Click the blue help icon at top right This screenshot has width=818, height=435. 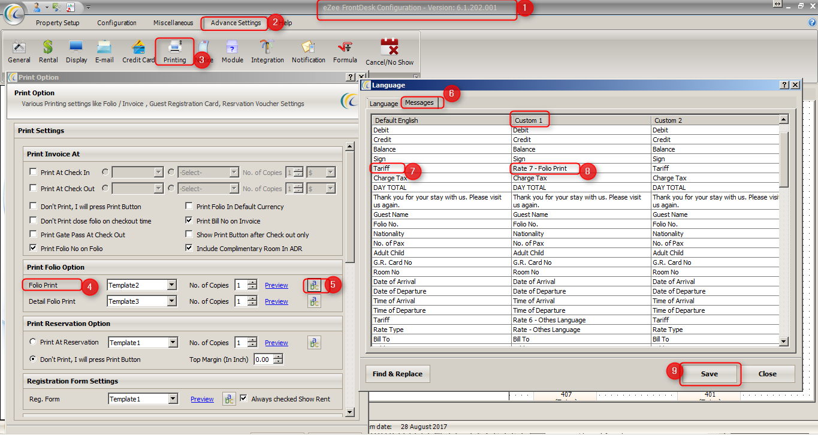pyautogui.click(x=813, y=23)
